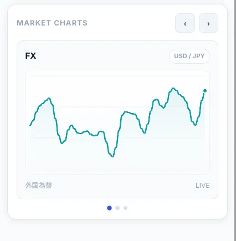Click the LIVE status label
This screenshot has height=241, width=236.
point(202,186)
